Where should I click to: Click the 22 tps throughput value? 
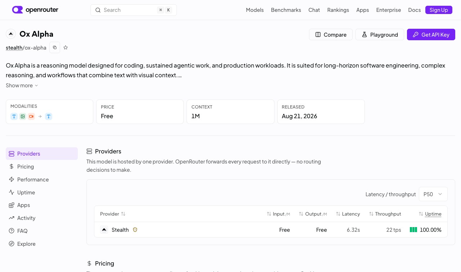[x=394, y=230]
